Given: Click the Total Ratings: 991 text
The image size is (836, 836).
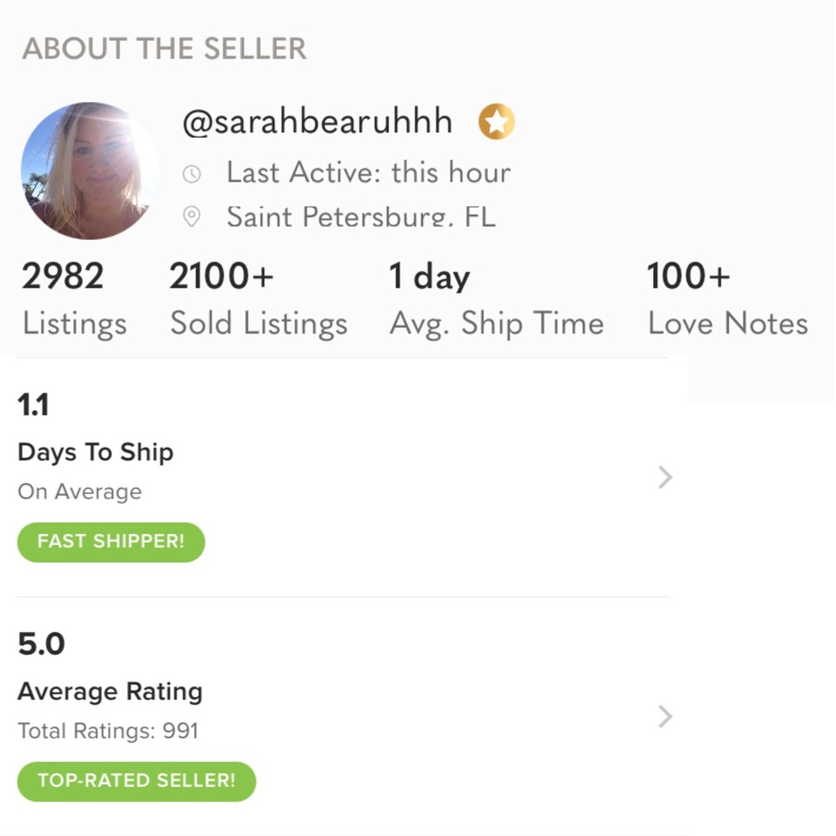Looking at the screenshot, I should click(x=108, y=731).
